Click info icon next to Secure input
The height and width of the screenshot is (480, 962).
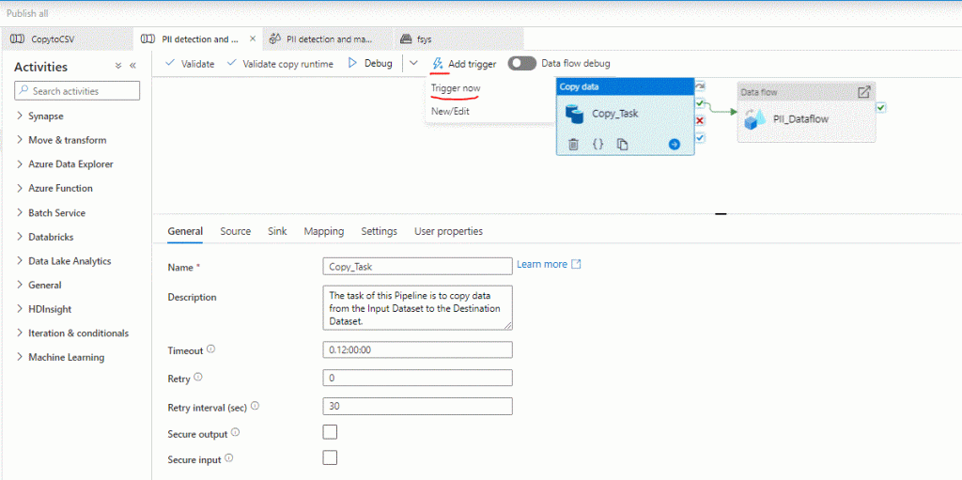(x=229, y=457)
